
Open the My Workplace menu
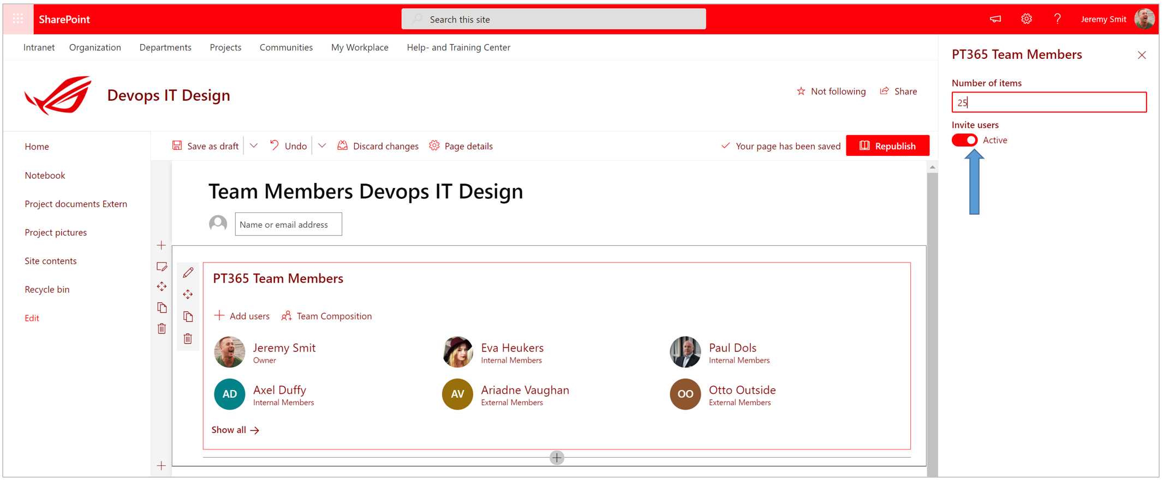pyautogui.click(x=360, y=47)
